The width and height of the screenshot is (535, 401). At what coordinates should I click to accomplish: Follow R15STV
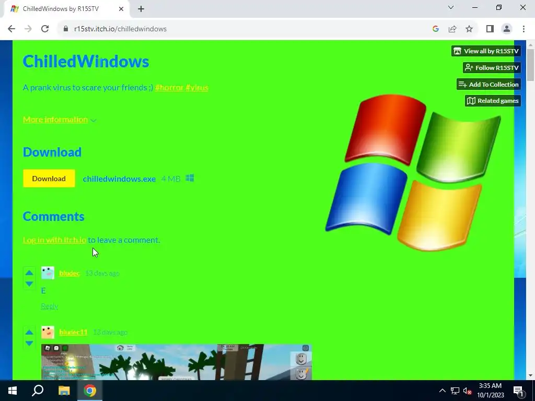pyautogui.click(x=492, y=67)
